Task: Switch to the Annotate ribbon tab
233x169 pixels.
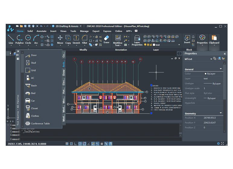Action: (x=41, y=31)
